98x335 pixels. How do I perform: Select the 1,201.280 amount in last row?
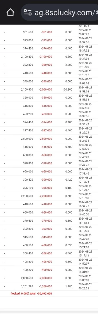[27, 286]
